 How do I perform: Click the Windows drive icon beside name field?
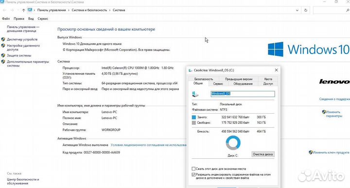[195, 94]
